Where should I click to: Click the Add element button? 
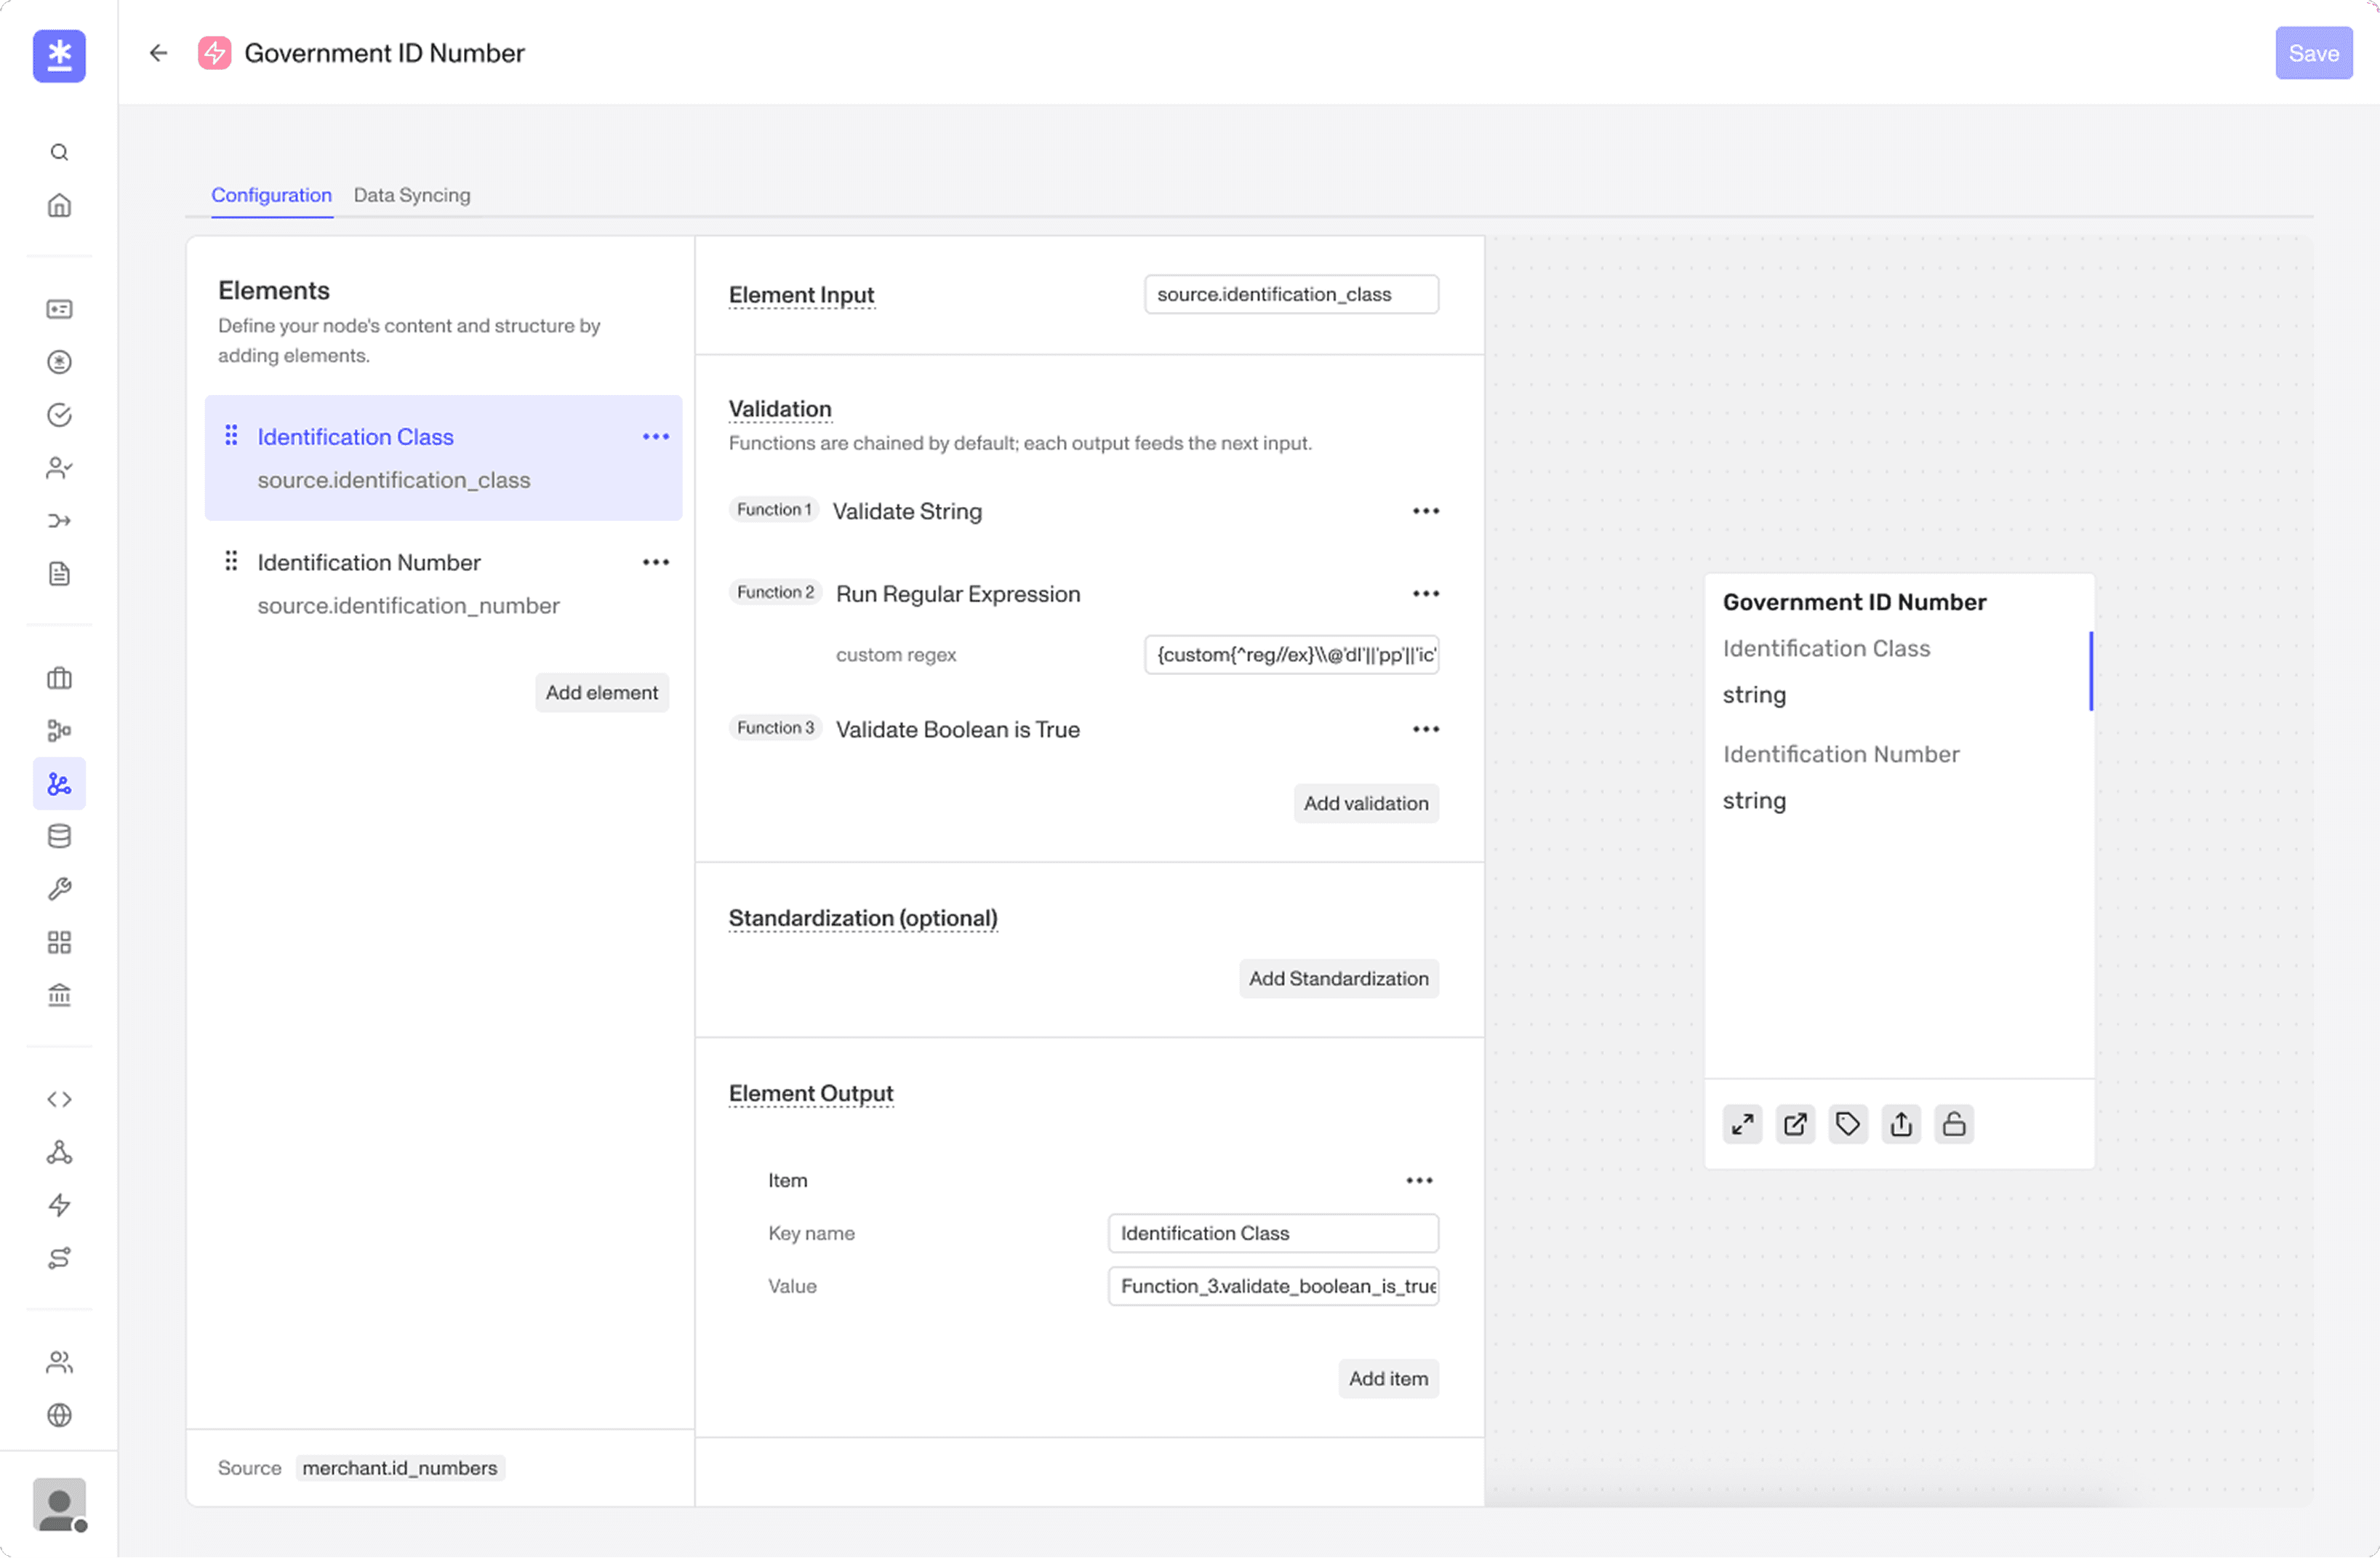point(602,693)
